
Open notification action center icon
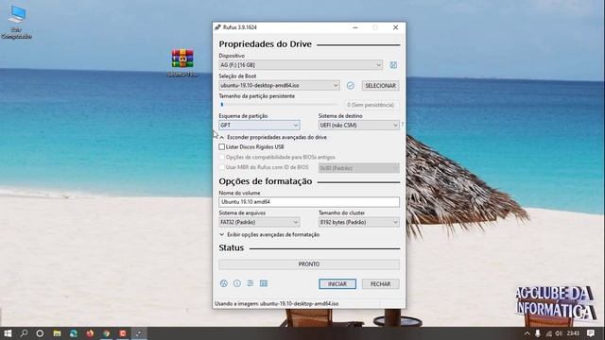pos(591,333)
